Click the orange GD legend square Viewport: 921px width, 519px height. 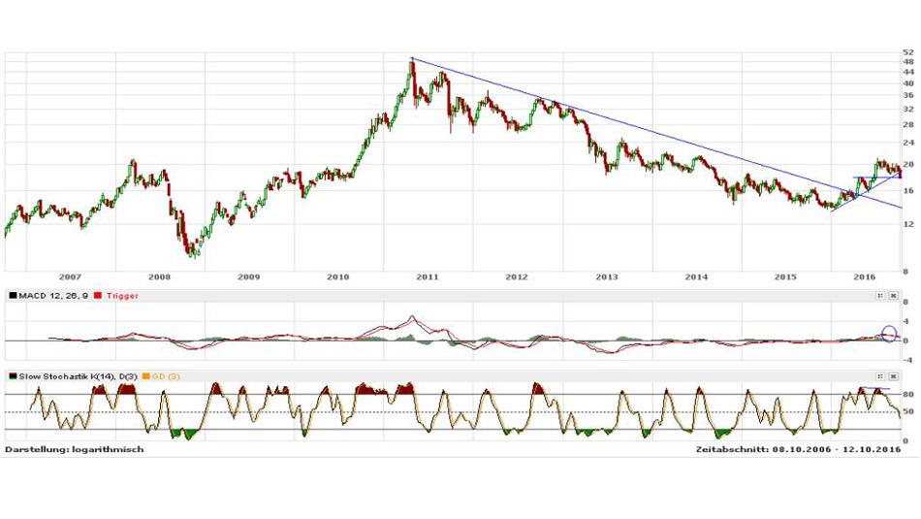(145, 375)
